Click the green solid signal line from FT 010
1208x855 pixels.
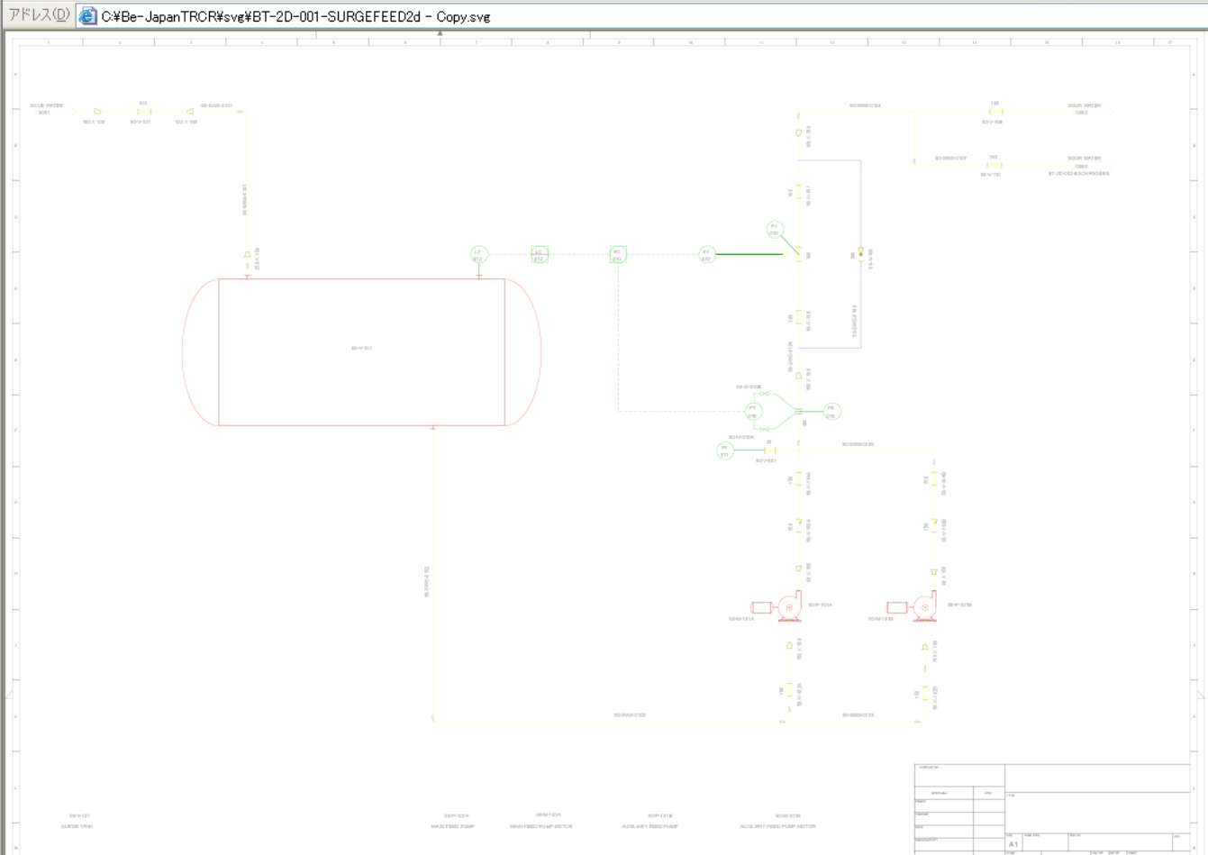[749, 254]
